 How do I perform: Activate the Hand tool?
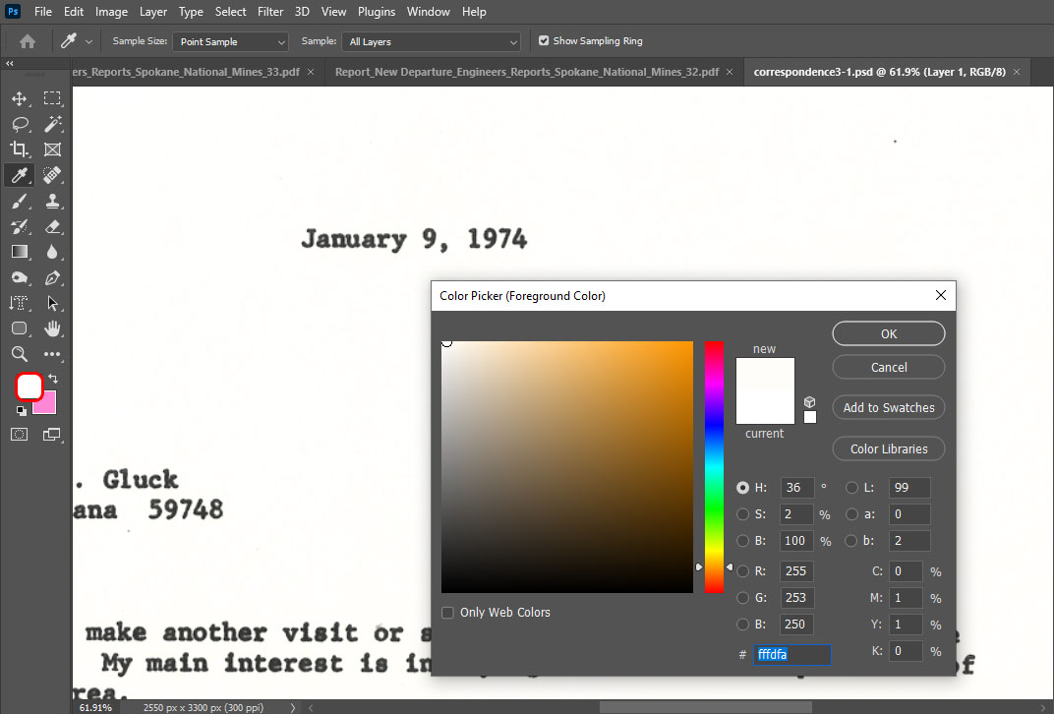[x=53, y=328]
